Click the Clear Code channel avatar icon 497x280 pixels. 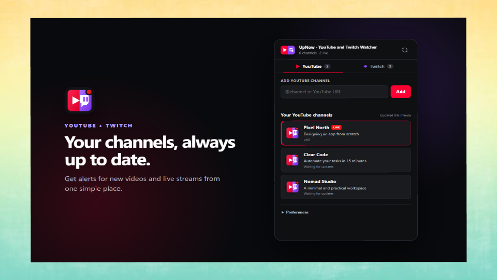(292, 160)
